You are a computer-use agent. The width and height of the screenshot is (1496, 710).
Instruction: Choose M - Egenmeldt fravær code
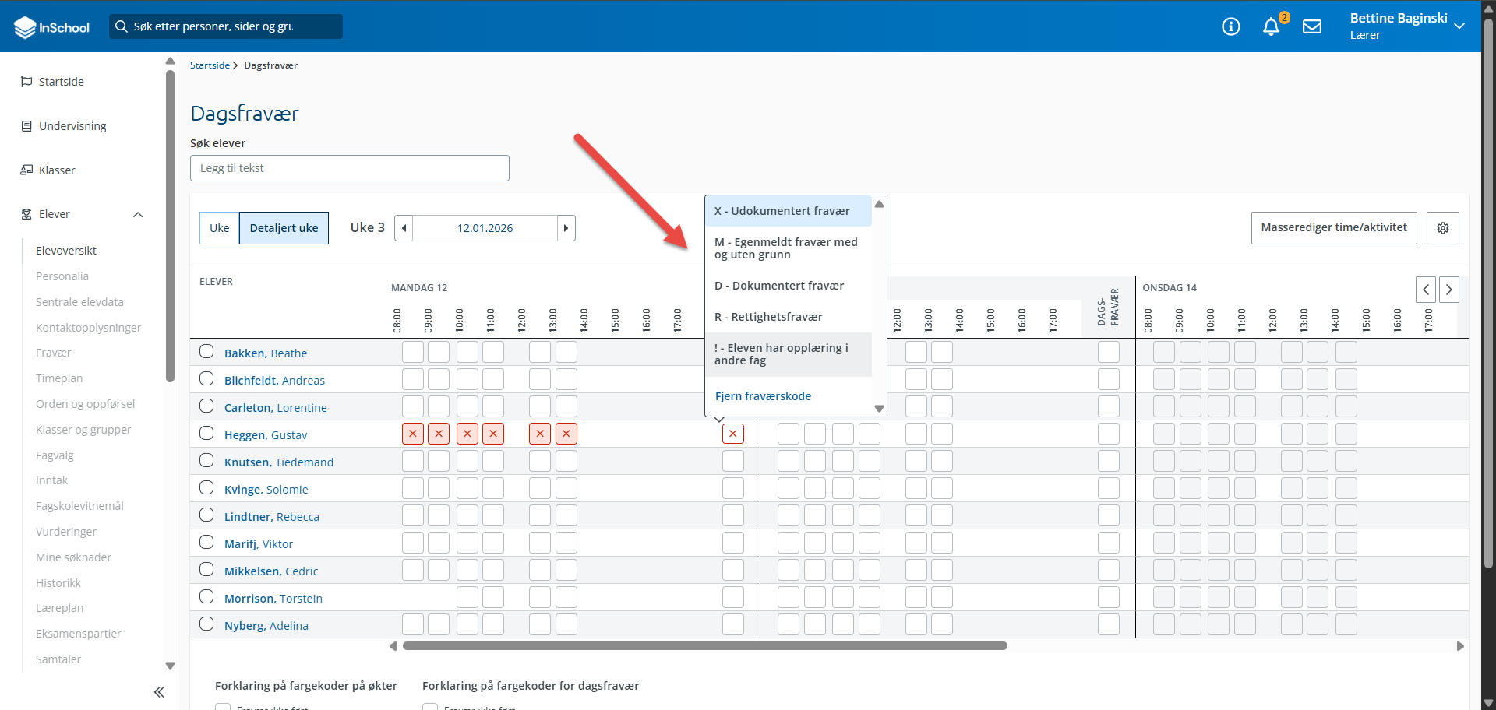pyautogui.click(x=789, y=248)
